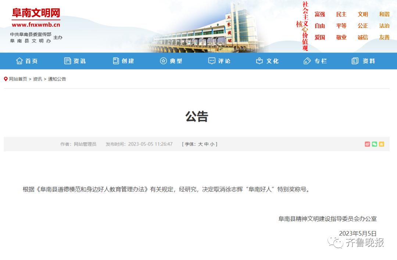Share article via green WeChat icon
Image resolution: width=397 pixels, height=260 pixels.
coord(375,144)
